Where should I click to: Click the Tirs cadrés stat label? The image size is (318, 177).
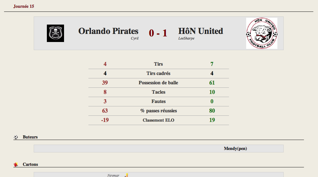coord(158,73)
